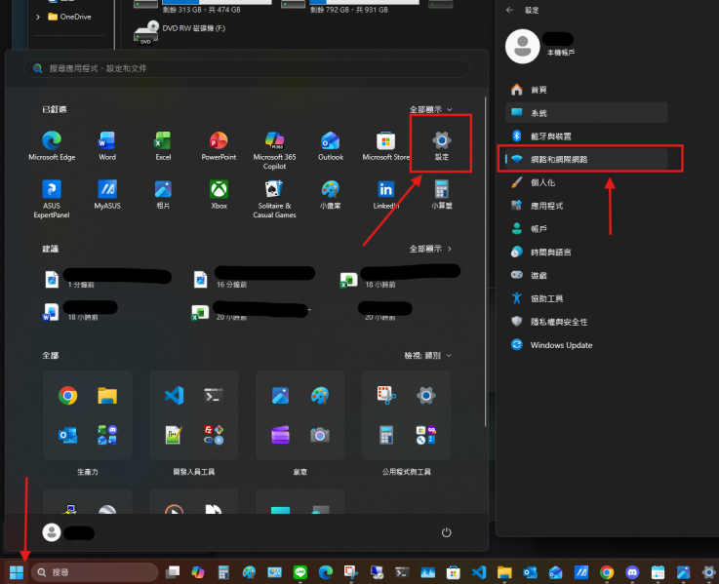Image resolution: width=719 pixels, height=584 pixels.
Task: Open Excel in the pinned apps
Action: pos(163,146)
